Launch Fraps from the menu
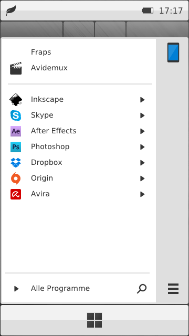Image resolution: width=189 pixels, height=336 pixels. [x=41, y=52]
